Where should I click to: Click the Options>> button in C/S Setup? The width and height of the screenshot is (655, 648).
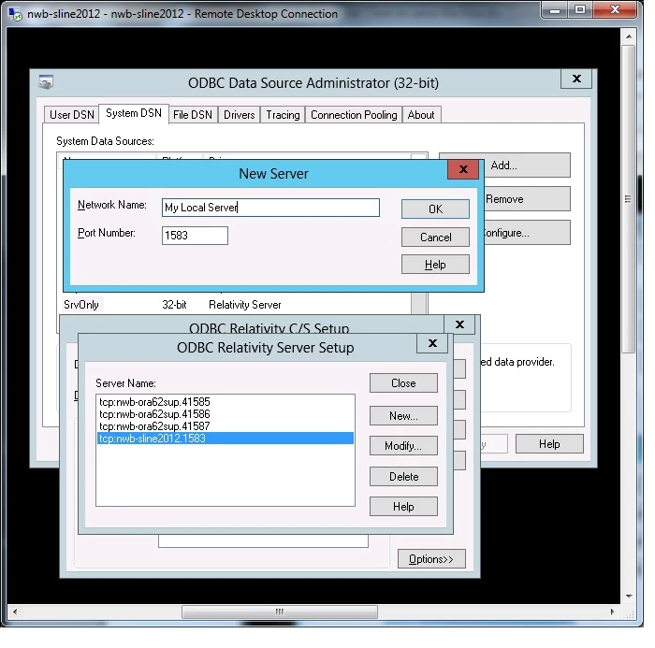(431, 559)
